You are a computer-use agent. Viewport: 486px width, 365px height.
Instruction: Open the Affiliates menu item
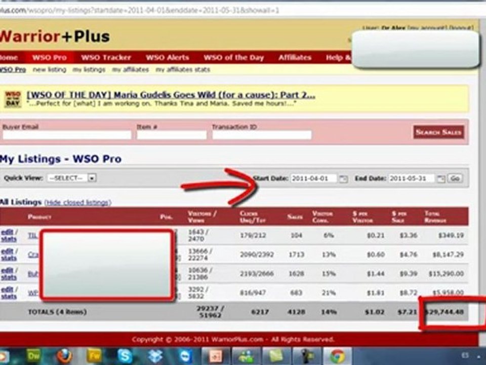pos(295,57)
